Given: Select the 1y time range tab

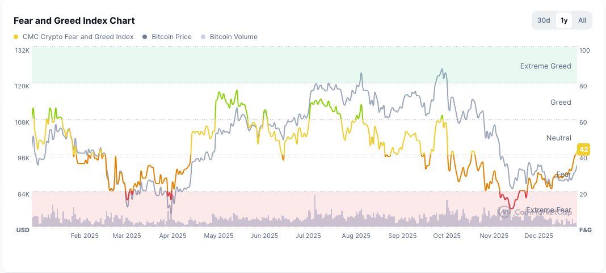Looking at the screenshot, I should coord(563,20).
